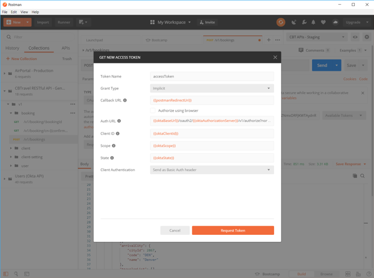
Task: Switch to History tab in sidebar
Action: pyautogui.click(x=12, y=48)
